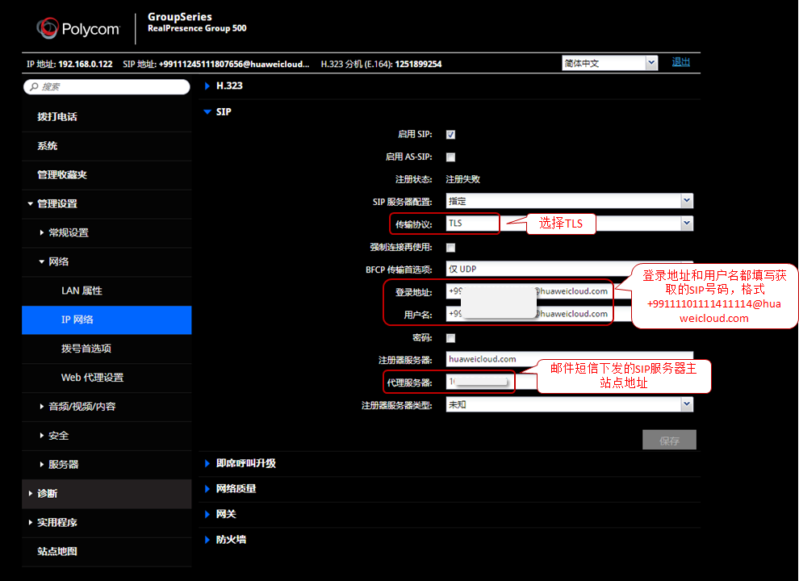799x581 pixels.
Task: Disable the 启用 SIP checkbox
Action: coord(450,135)
